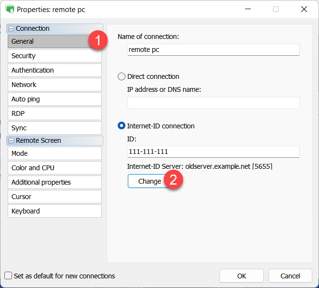Open the RDP settings page
319x288 pixels.
pos(54,113)
